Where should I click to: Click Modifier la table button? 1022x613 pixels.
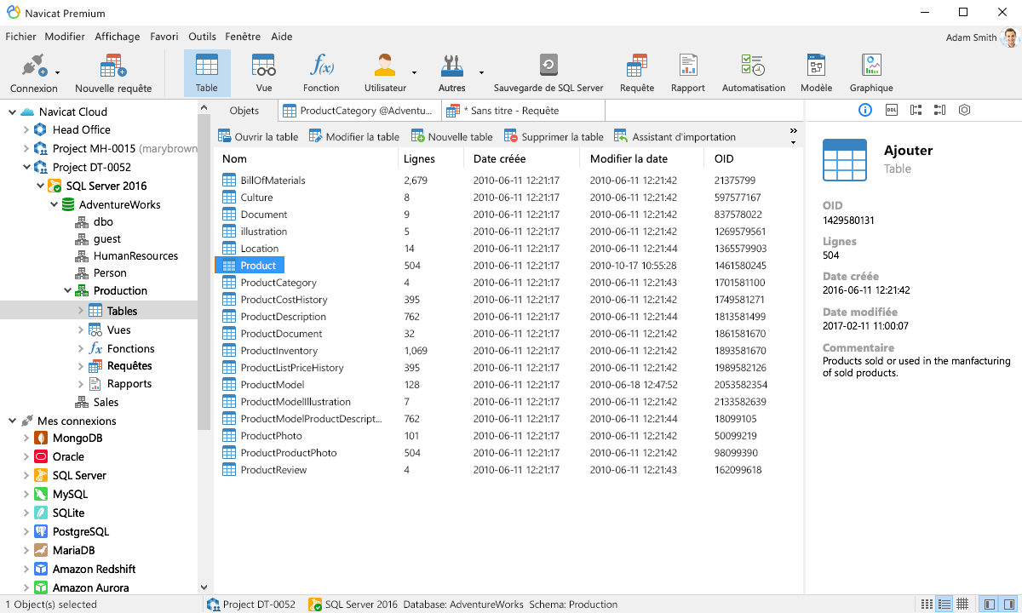coord(354,136)
